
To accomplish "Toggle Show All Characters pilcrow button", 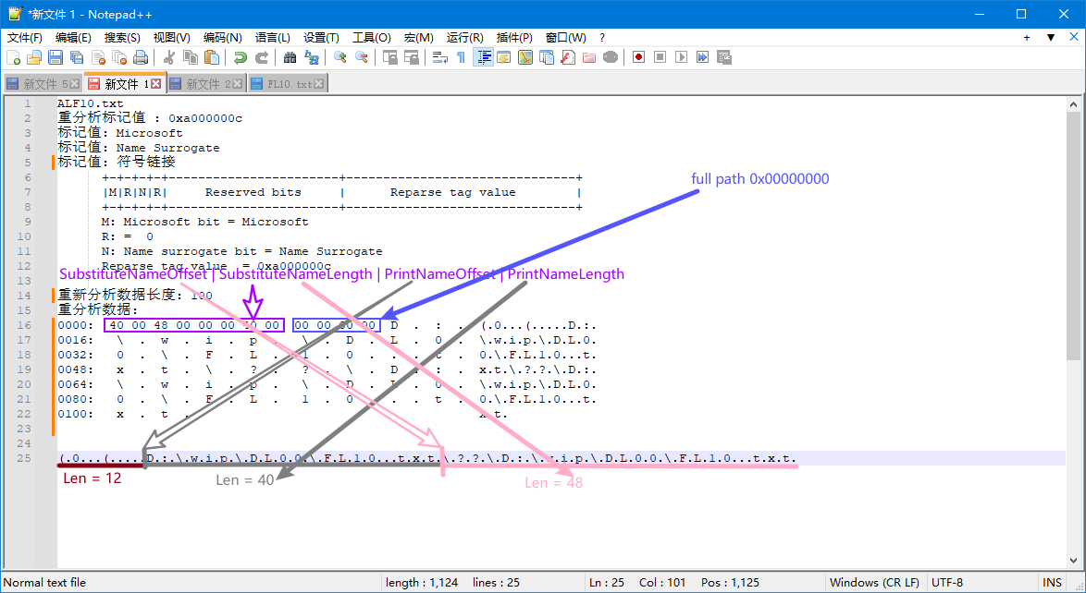I will coord(461,57).
